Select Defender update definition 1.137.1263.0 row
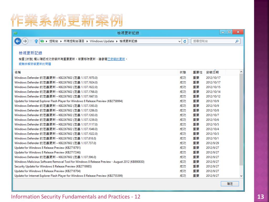Screen dimensions: 269x202 click(126, 115)
